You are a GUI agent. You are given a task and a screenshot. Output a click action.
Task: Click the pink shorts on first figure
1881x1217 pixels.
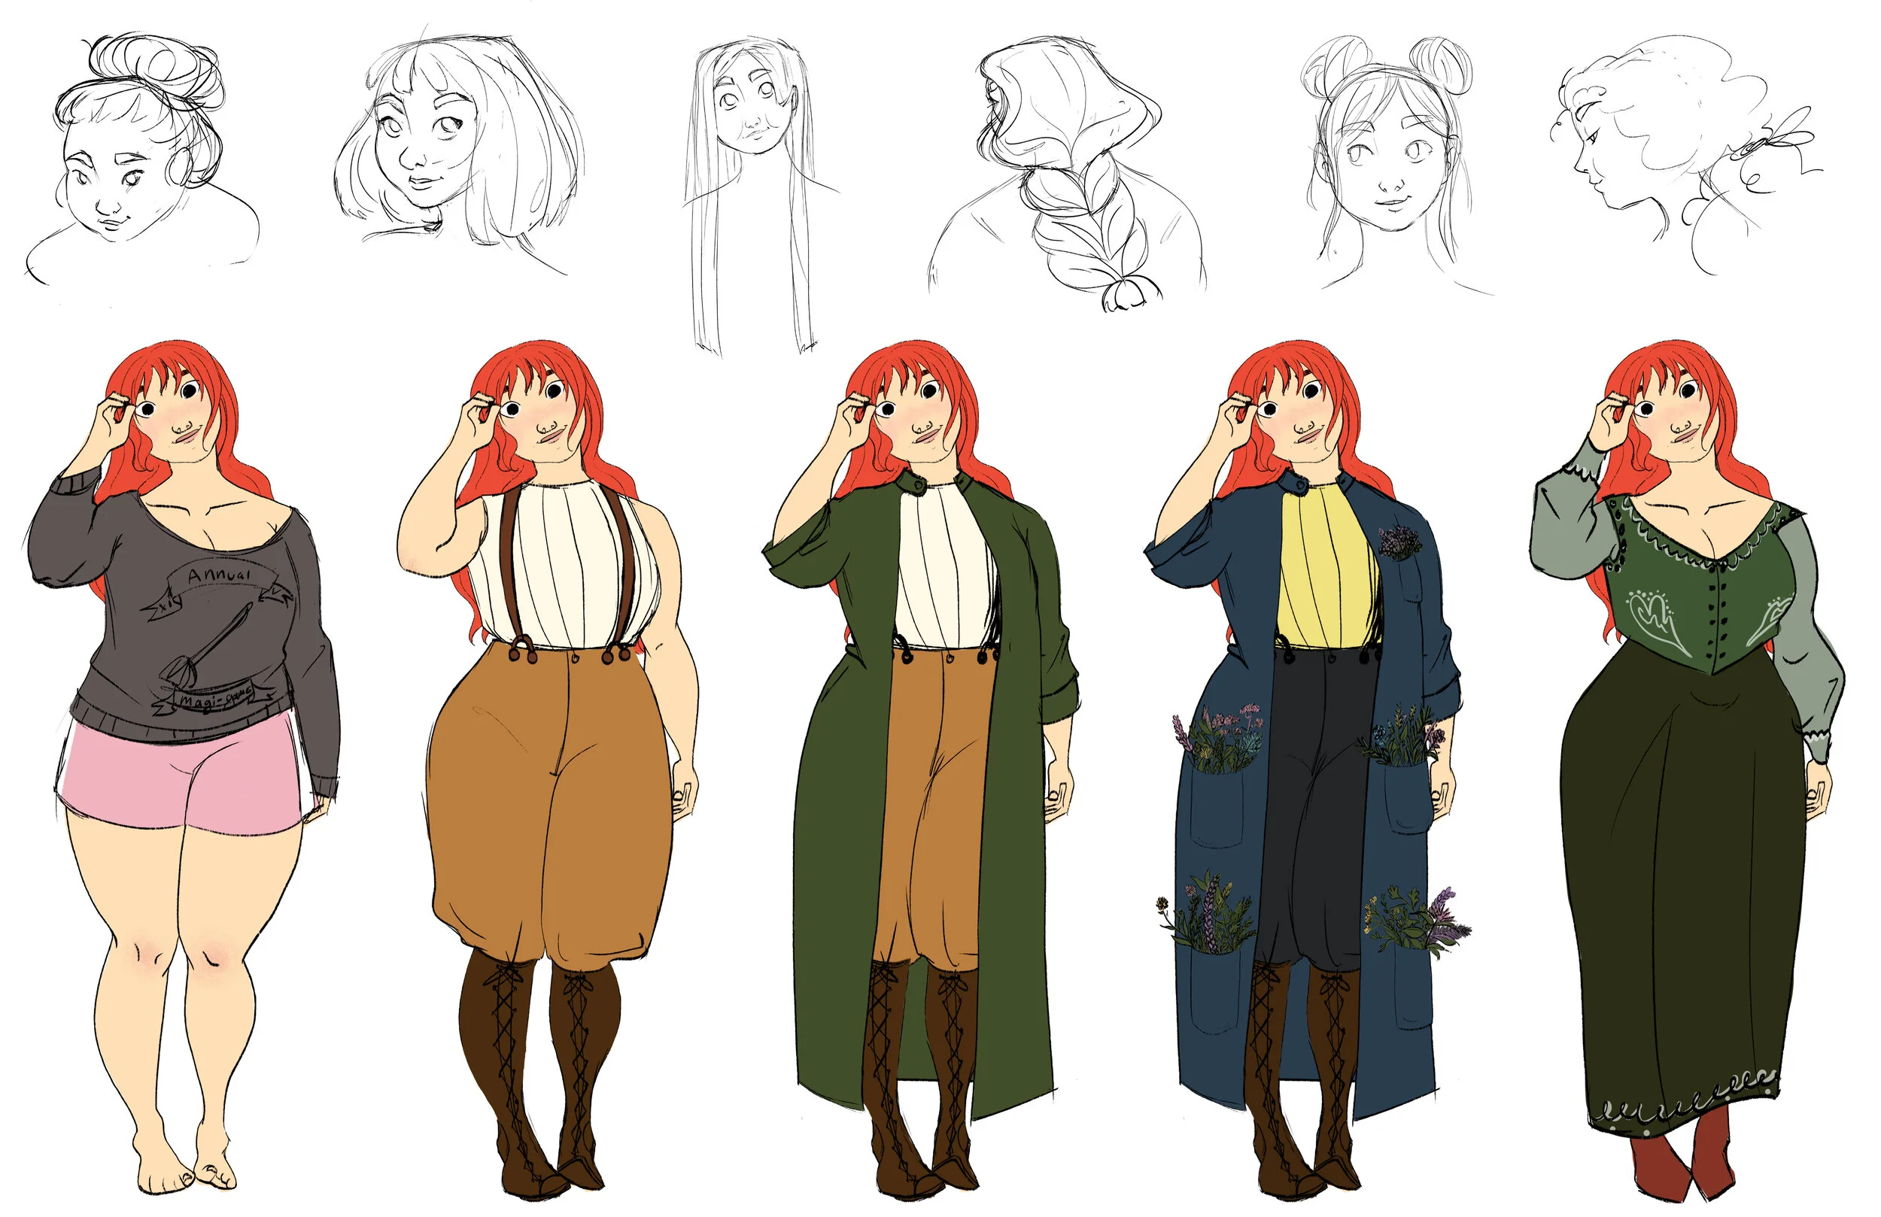tap(182, 778)
